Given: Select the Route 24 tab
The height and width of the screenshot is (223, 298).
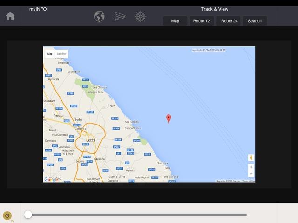Looking at the screenshot, I should pyautogui.click(x=230, y=21).
